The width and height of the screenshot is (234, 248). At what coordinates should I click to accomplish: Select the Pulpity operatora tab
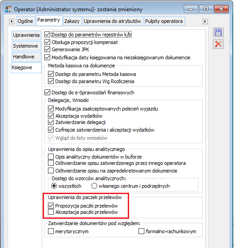coord(164,21)
